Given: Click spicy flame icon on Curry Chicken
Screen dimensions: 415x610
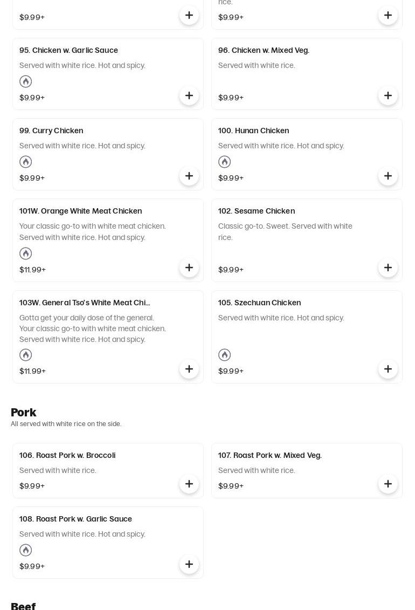Looking at the screenshot, I should pos(26,162).
